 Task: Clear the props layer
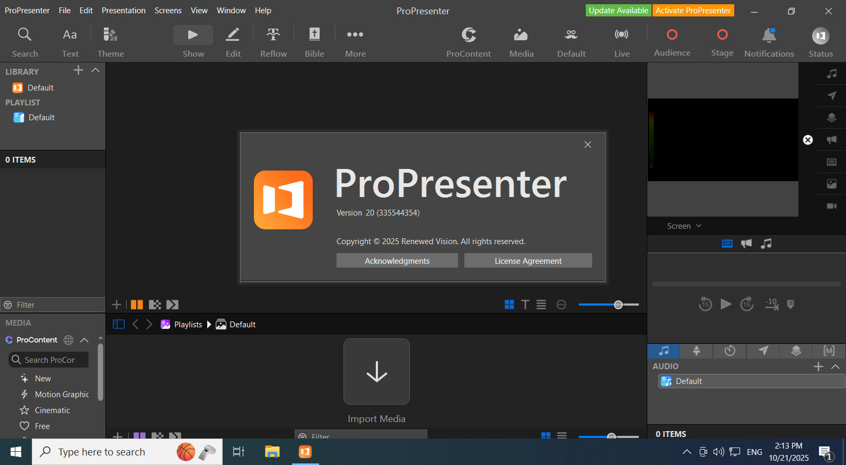coord(832,118)
